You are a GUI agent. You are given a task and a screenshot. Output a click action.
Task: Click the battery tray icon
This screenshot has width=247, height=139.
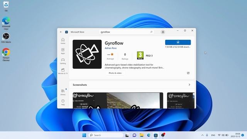[227, 135]
